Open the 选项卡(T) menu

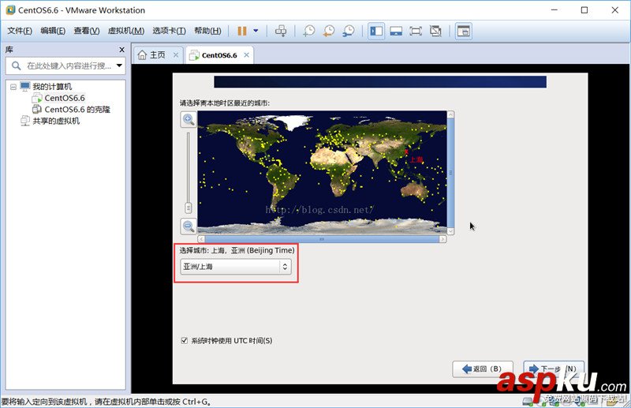[169, 31]
